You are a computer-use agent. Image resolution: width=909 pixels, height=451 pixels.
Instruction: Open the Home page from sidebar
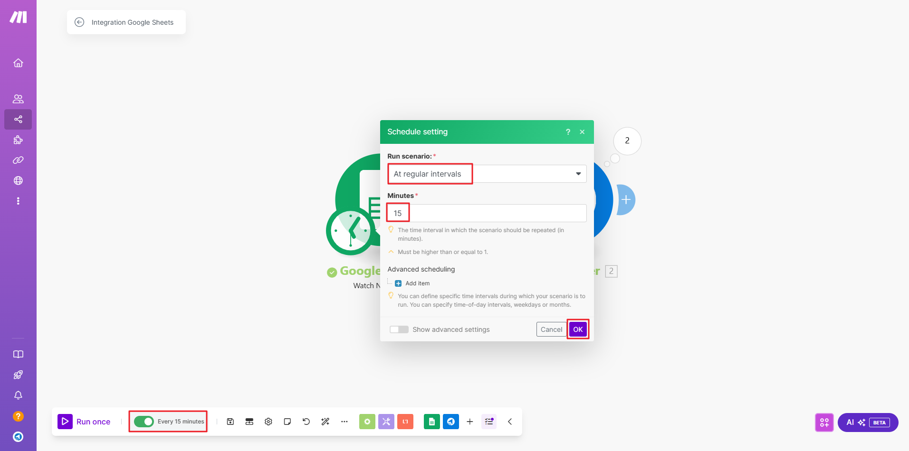(x=18, y=63)
